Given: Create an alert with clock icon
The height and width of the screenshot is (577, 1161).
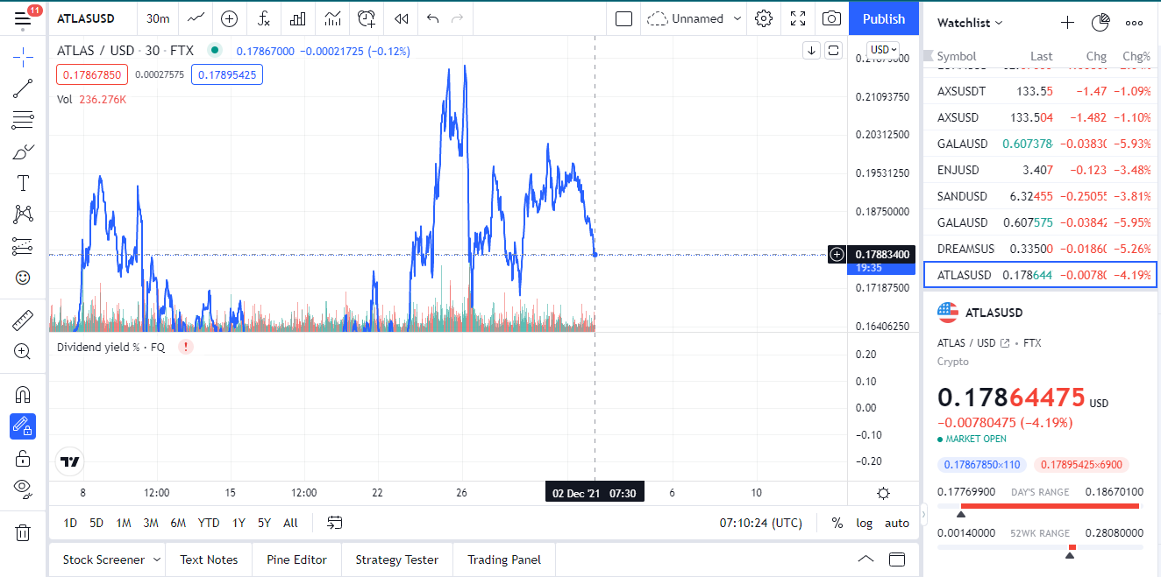Looking at the screenshot, I should tap(367, 18).
